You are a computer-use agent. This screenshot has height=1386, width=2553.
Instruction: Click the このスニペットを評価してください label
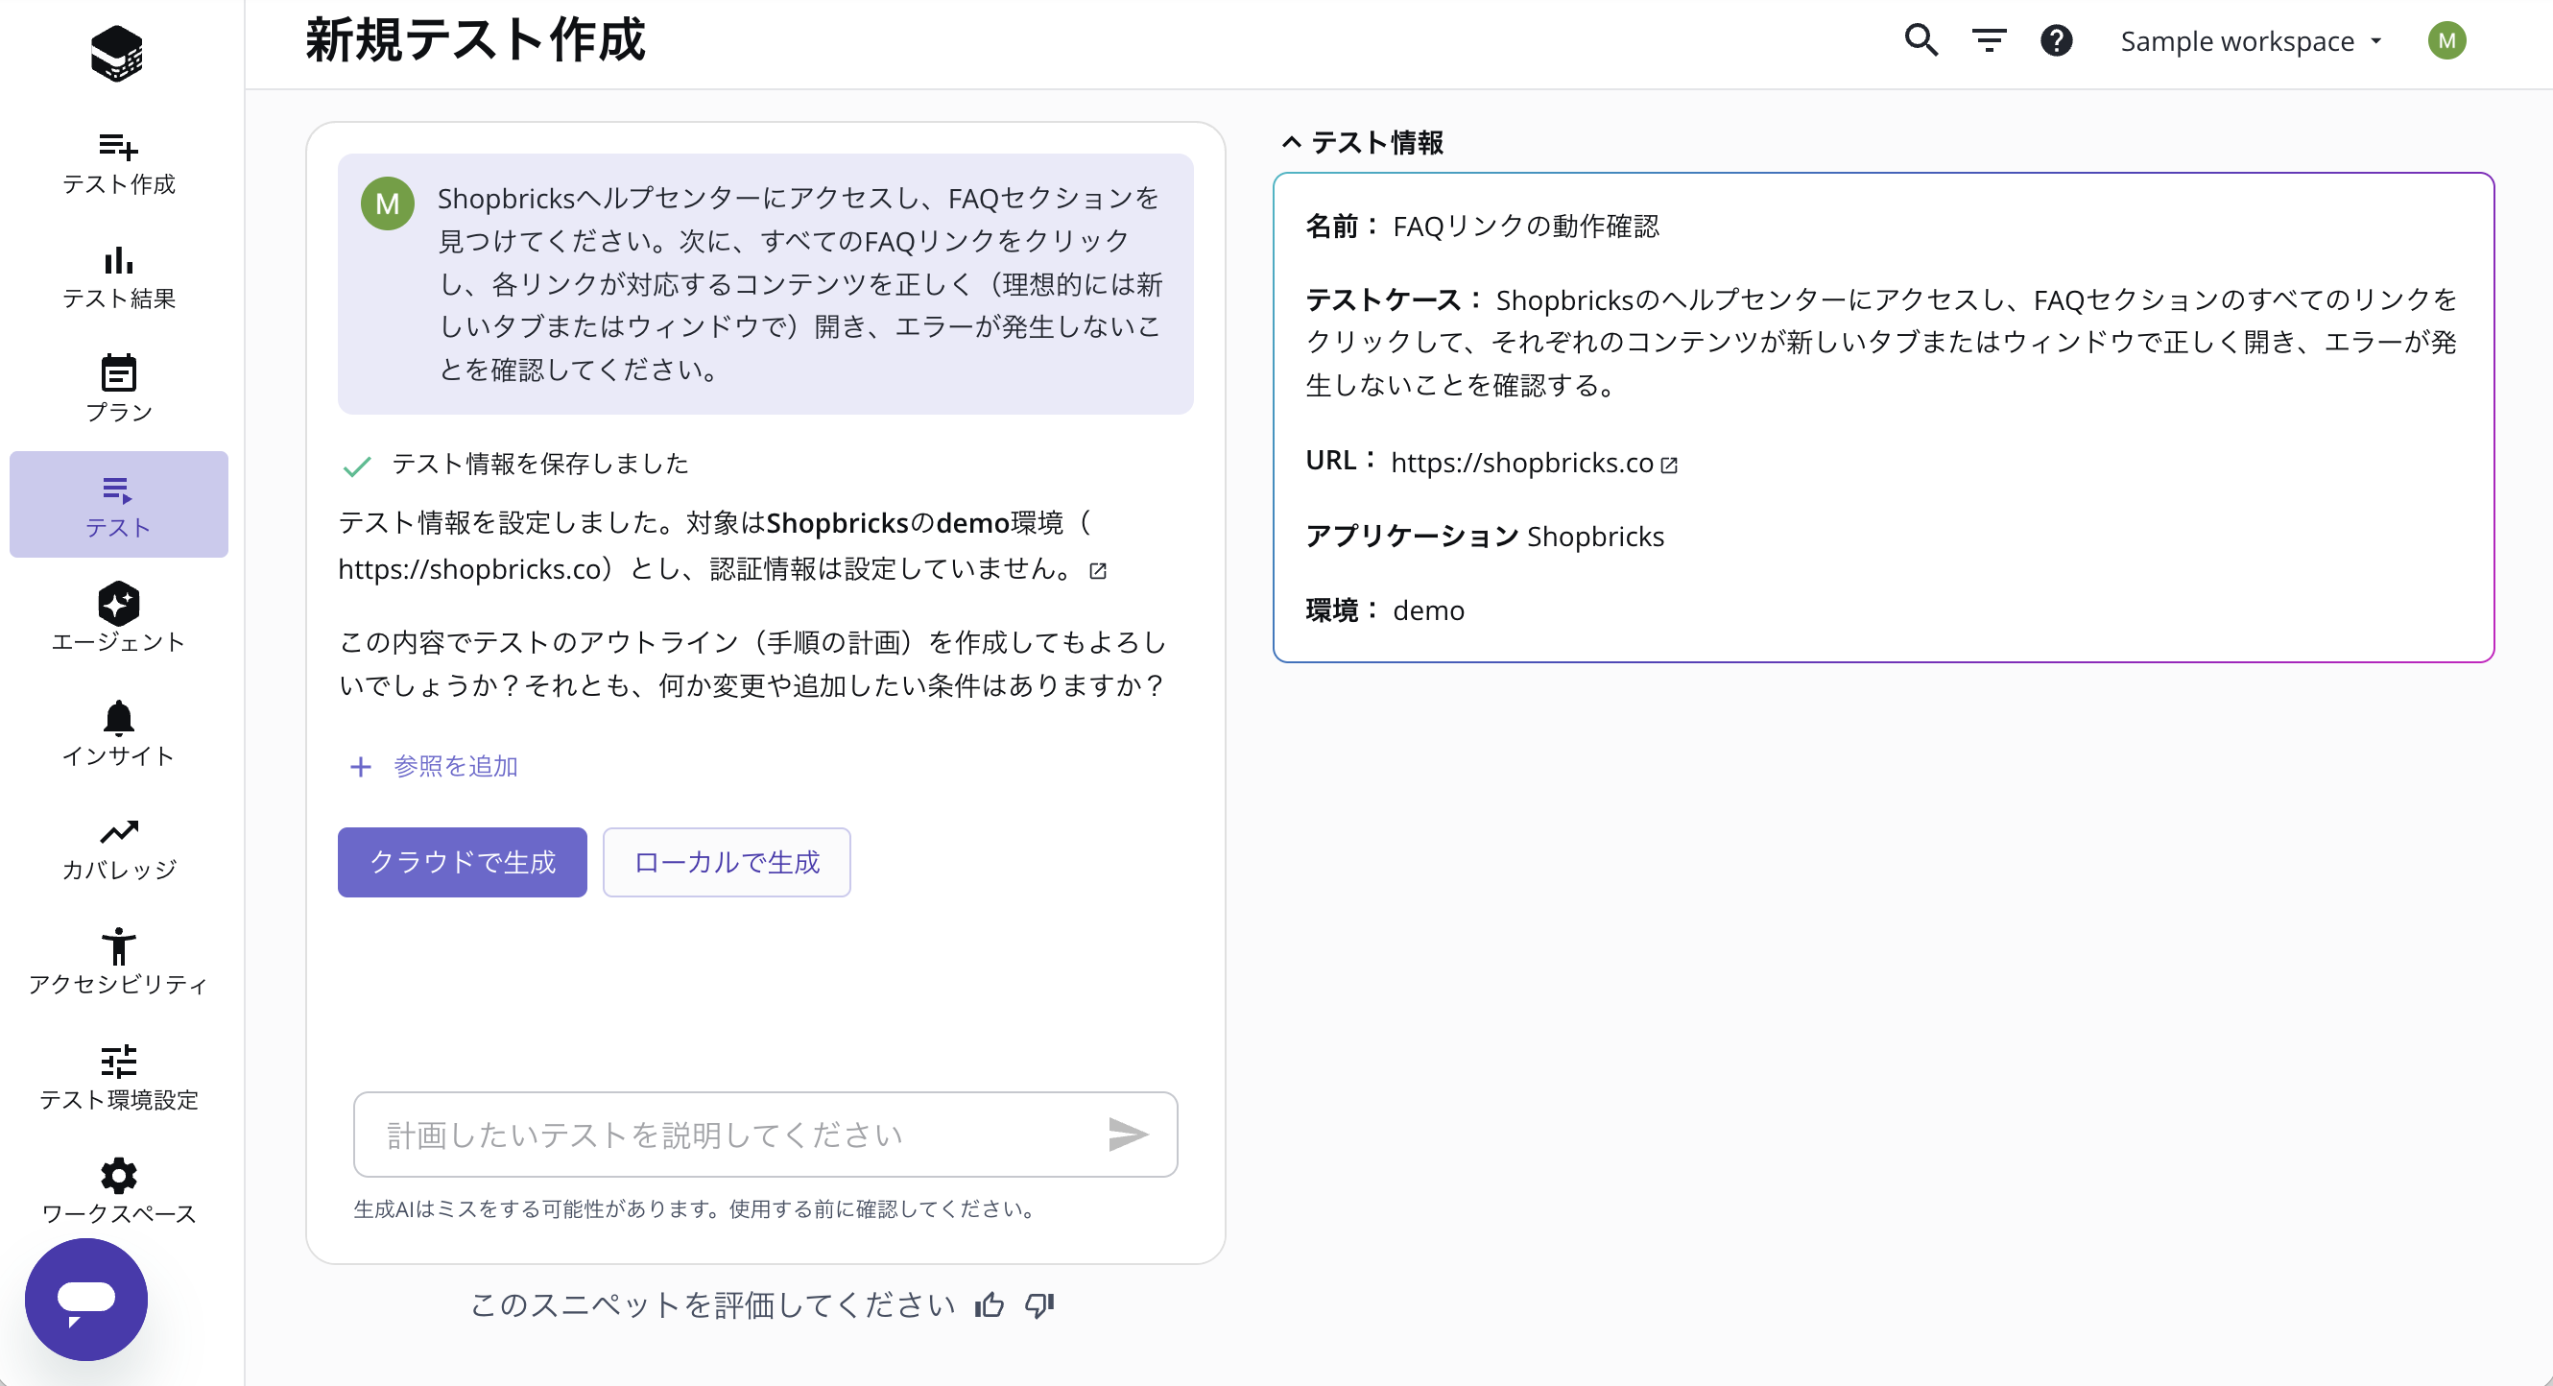pyautogui.click(x=711, y=1304)
